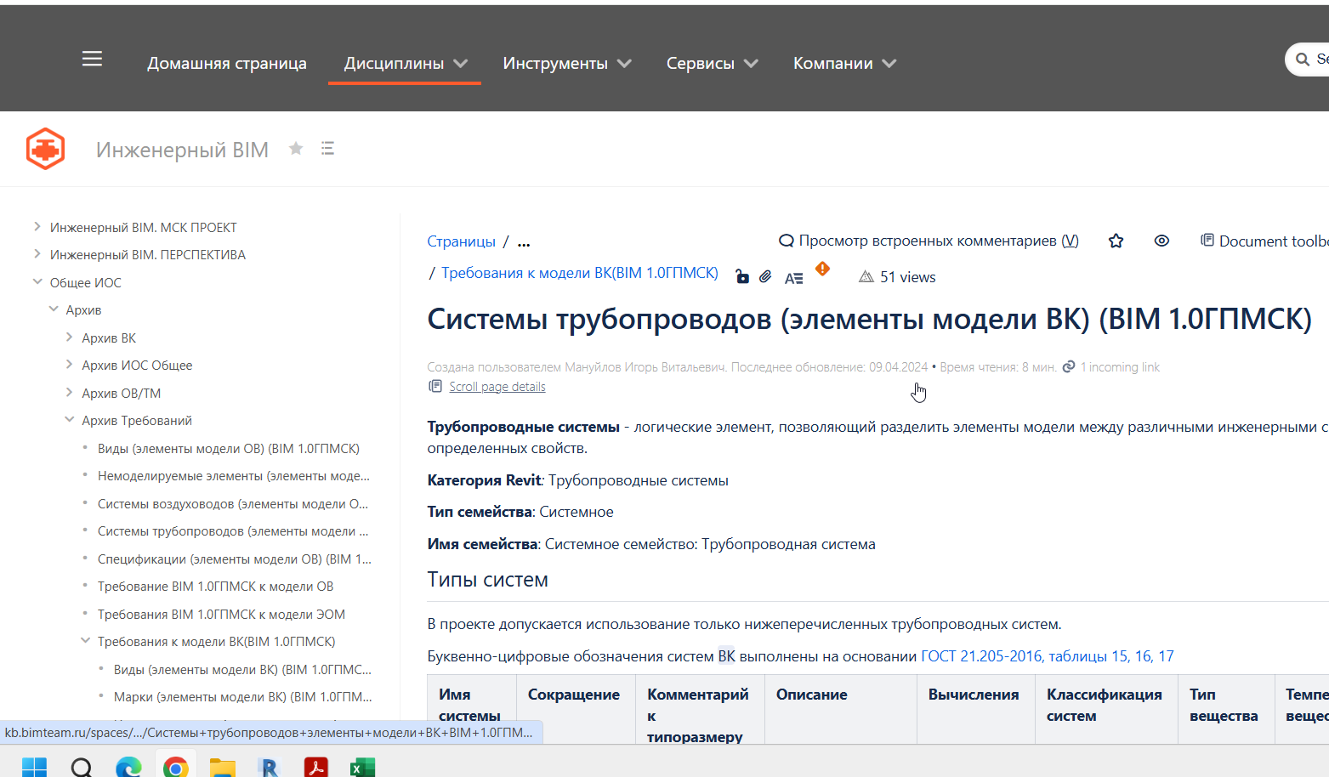The image size is (1329, 777).
Task: Collapse Требования к модели ВК tree node
Action: coord(85,640)
